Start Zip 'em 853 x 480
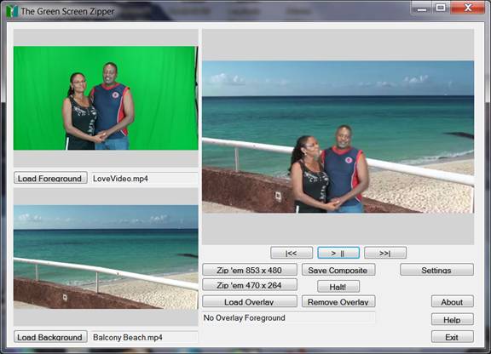 pyautogui.click(x=250, y=270)
